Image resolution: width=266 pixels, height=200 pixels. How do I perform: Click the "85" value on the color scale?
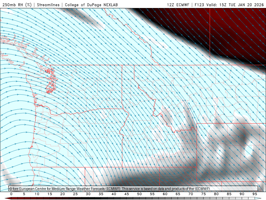(229, 194)
